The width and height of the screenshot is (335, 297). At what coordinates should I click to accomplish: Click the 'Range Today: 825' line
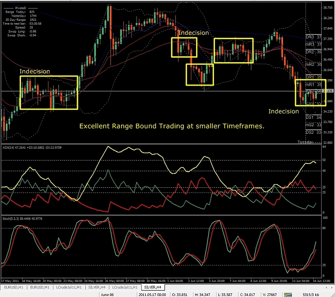click(20, 12)
